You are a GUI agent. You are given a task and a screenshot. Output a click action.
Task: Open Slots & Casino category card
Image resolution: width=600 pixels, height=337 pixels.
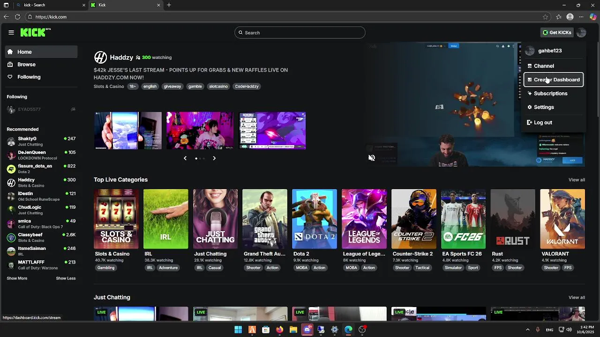[x=116, y=219]
